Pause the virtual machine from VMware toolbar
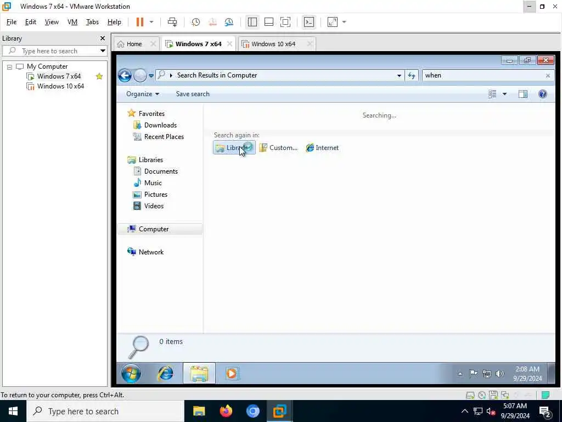 [x=140, y=22]
